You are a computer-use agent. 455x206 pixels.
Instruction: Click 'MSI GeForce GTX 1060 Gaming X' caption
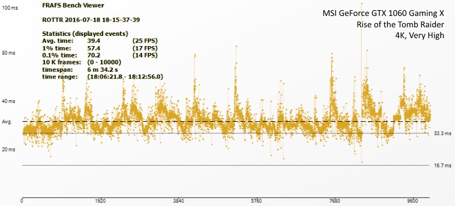pos(383,14)
